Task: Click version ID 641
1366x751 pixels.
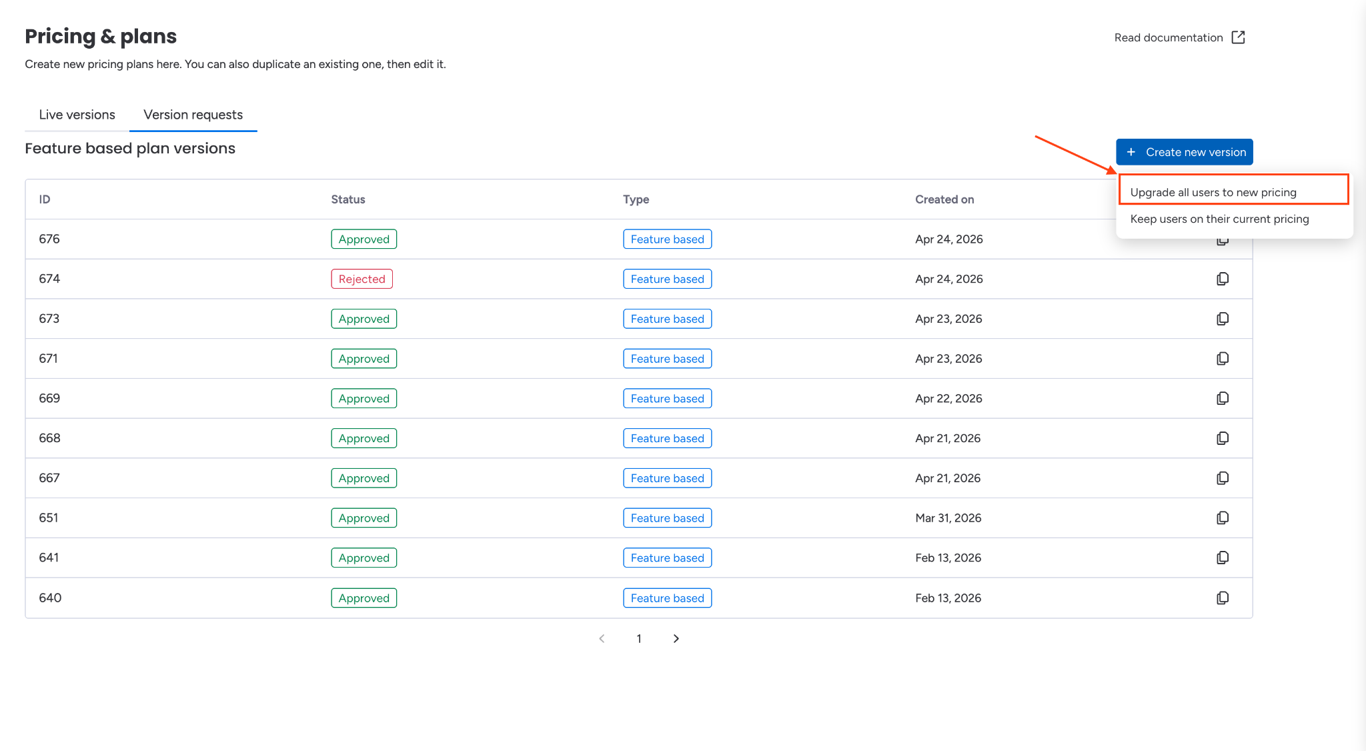Action: point(49,558)
